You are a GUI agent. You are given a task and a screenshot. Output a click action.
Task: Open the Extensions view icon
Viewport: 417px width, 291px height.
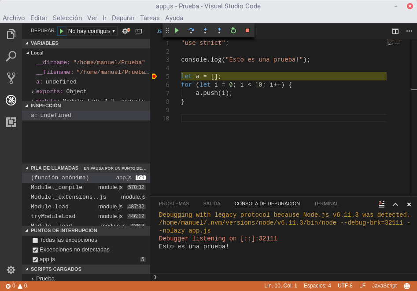pos(11,122)
